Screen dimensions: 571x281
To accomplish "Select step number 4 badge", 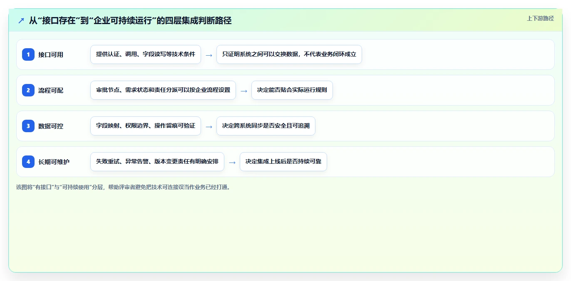I will (x=28, y=162).
